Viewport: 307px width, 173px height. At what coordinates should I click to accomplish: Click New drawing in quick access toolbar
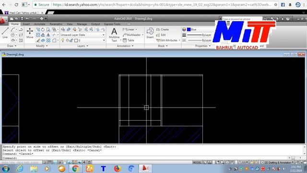pos(12,19)
